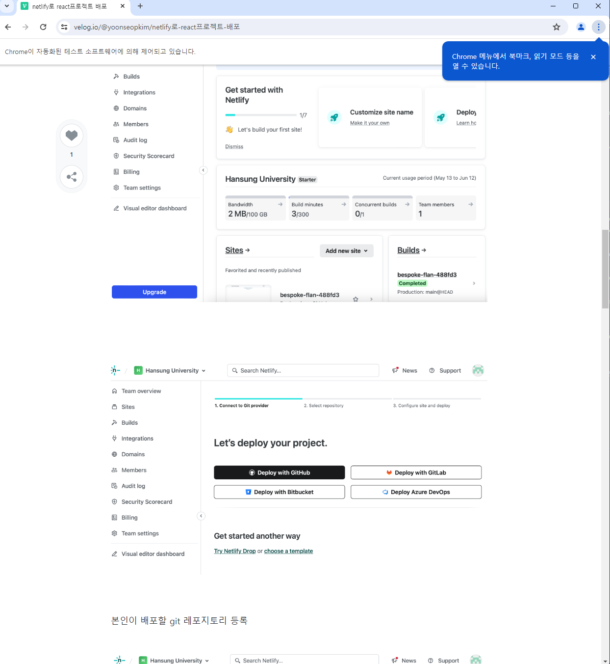Click Domains in lower sidebar
Viewport: 610px width, 664px height.
128,454
